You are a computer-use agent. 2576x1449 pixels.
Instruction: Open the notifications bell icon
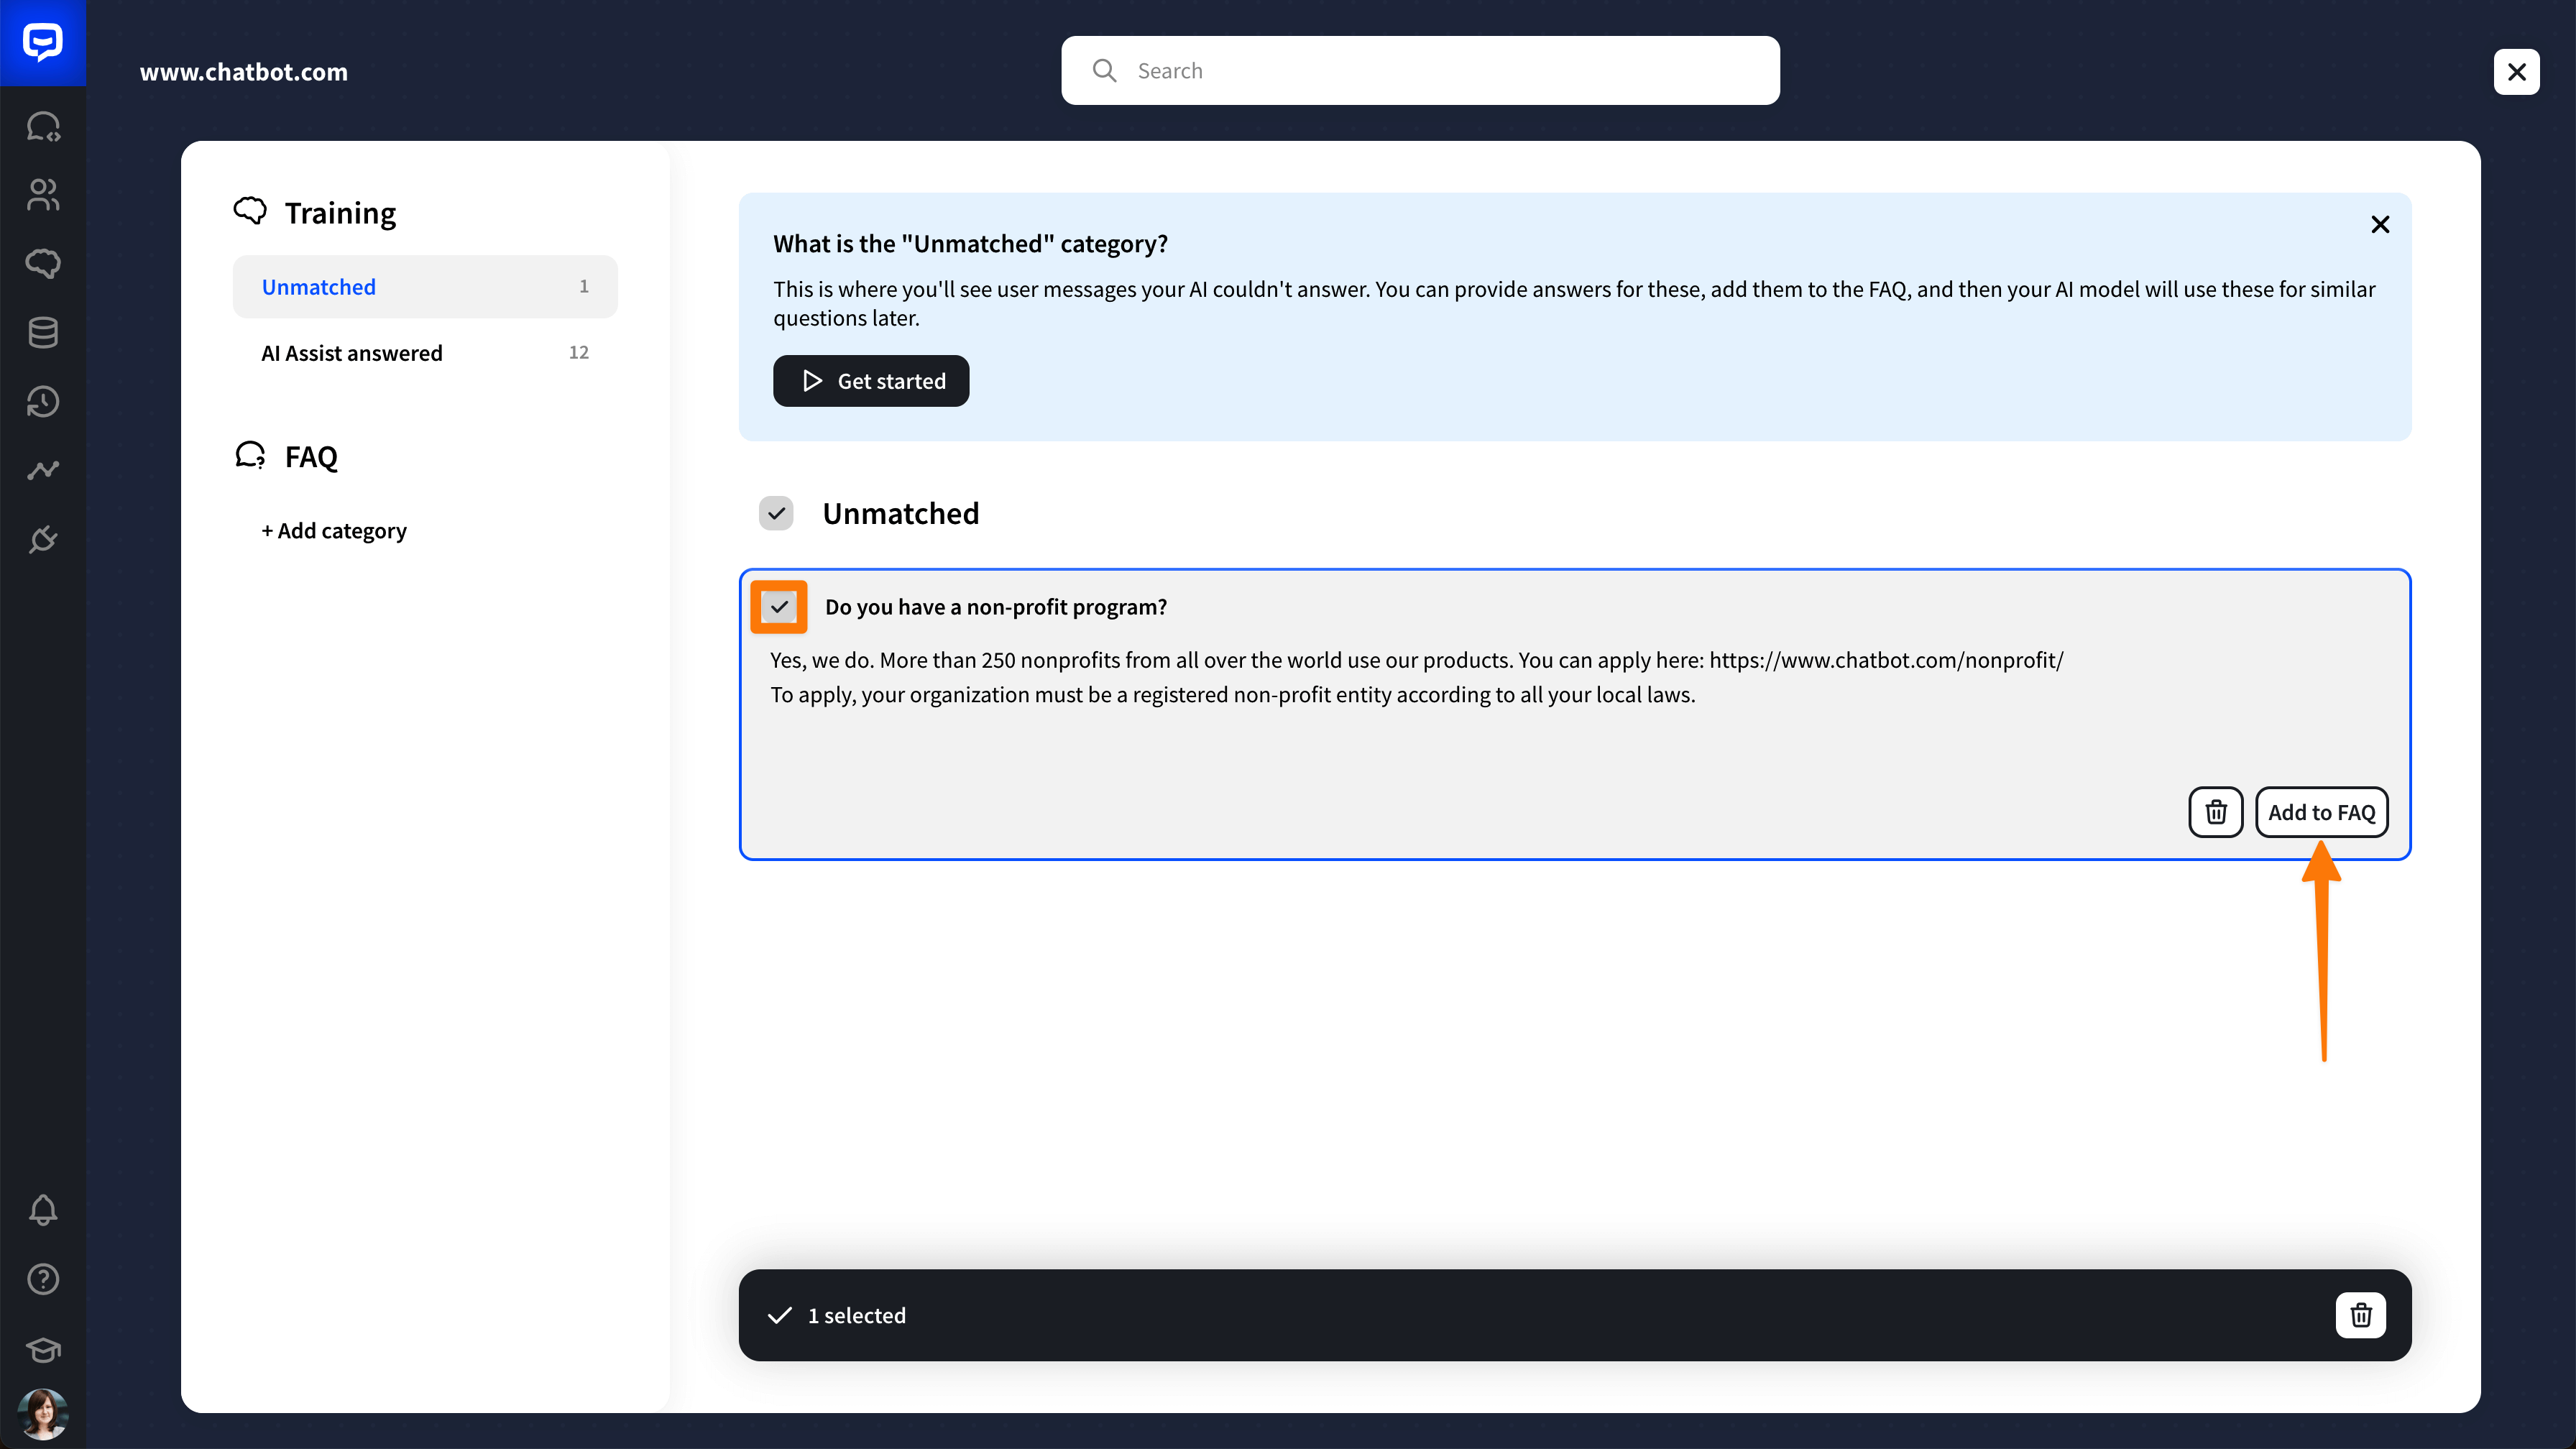pyautogui.click(x=43, y=1210)
